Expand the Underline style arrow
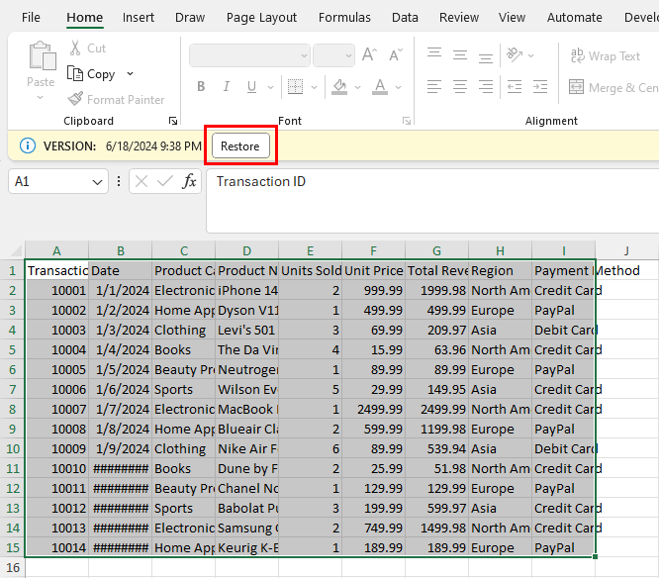Screen dimensions: 659x578 pyautogui.click(x=271, y=87)
